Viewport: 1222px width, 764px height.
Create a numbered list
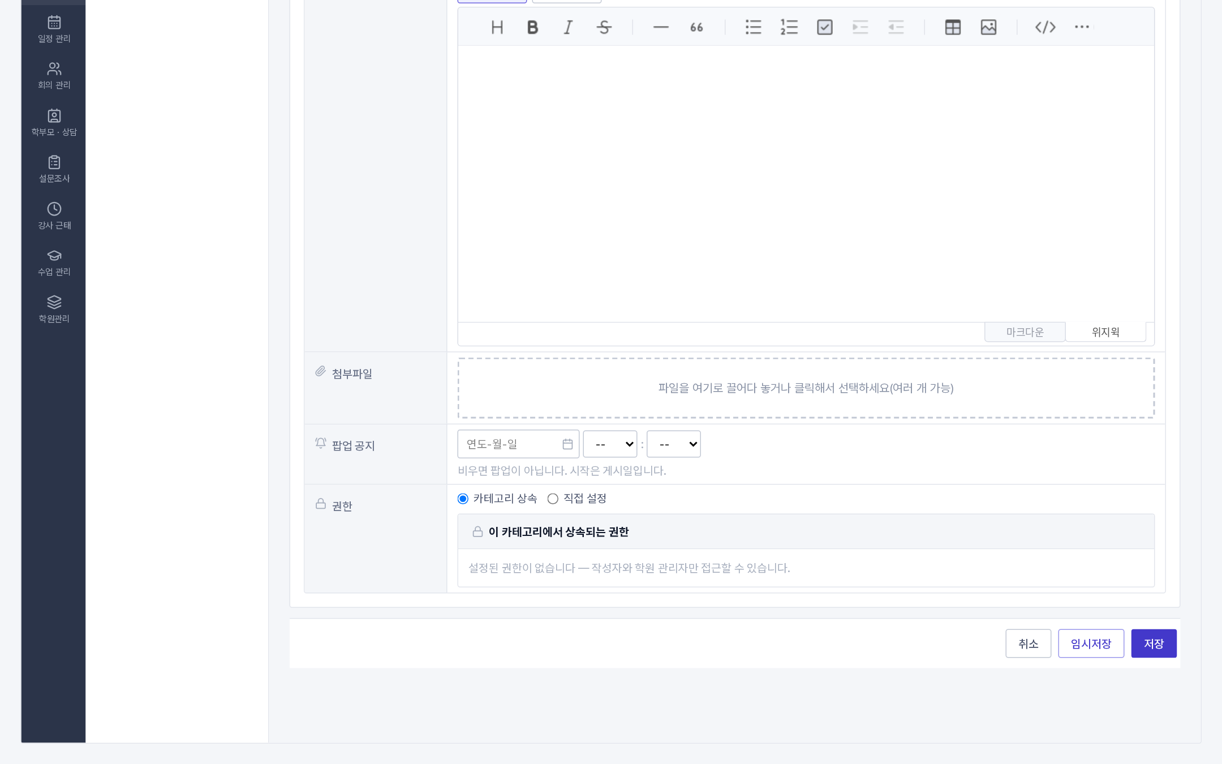(x=789, y=27)
